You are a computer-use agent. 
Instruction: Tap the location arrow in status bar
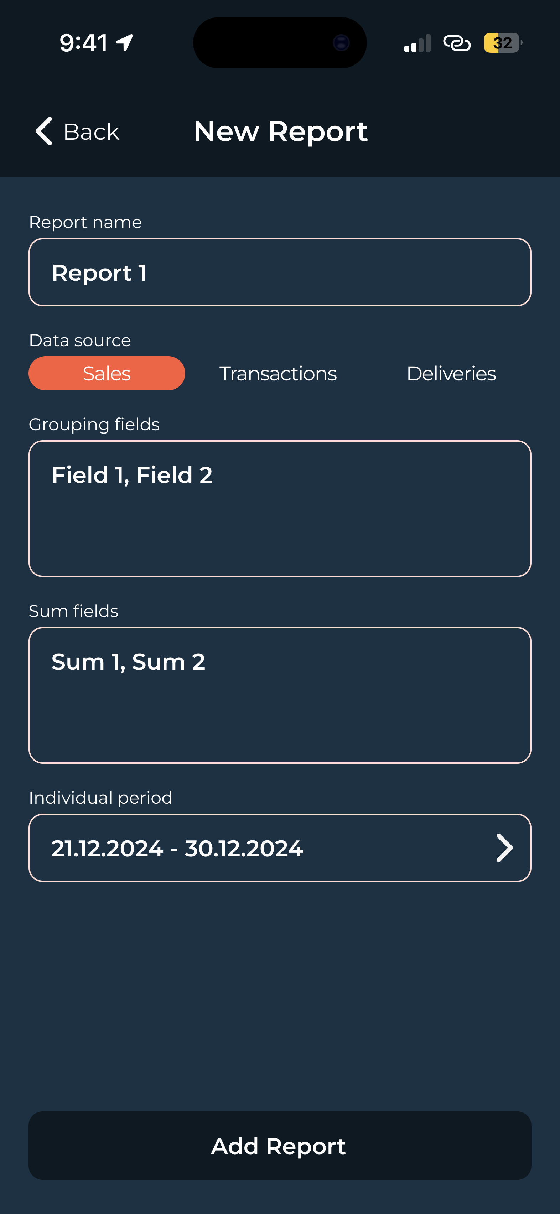point(124,43)
